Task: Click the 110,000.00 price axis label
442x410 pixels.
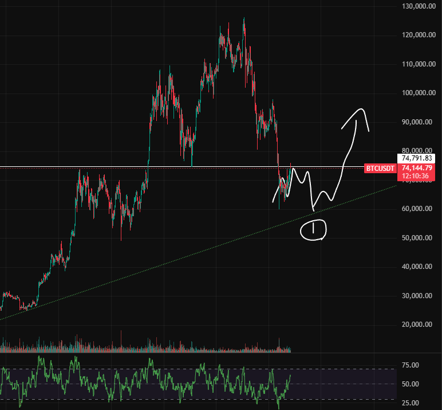Action: click(x=419, y=64)
